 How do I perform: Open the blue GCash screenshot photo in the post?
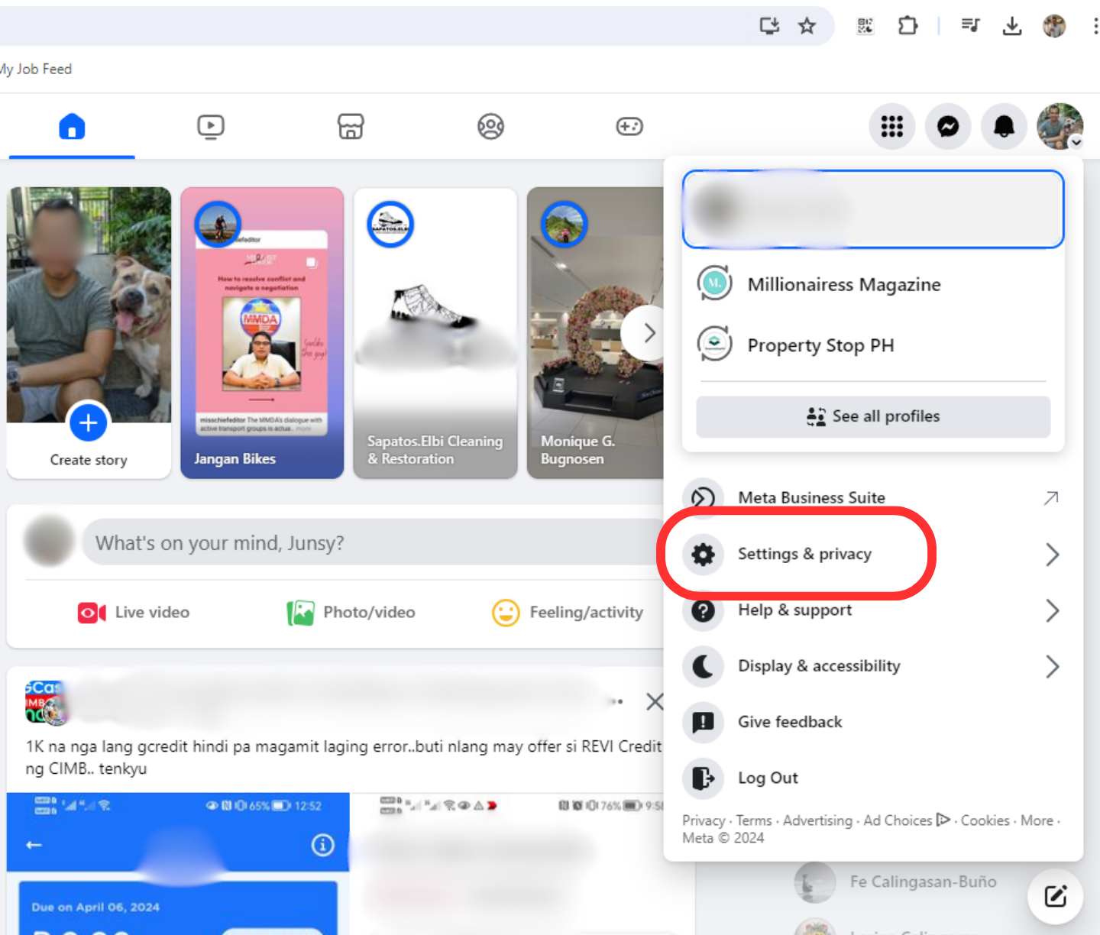point(178,863)
